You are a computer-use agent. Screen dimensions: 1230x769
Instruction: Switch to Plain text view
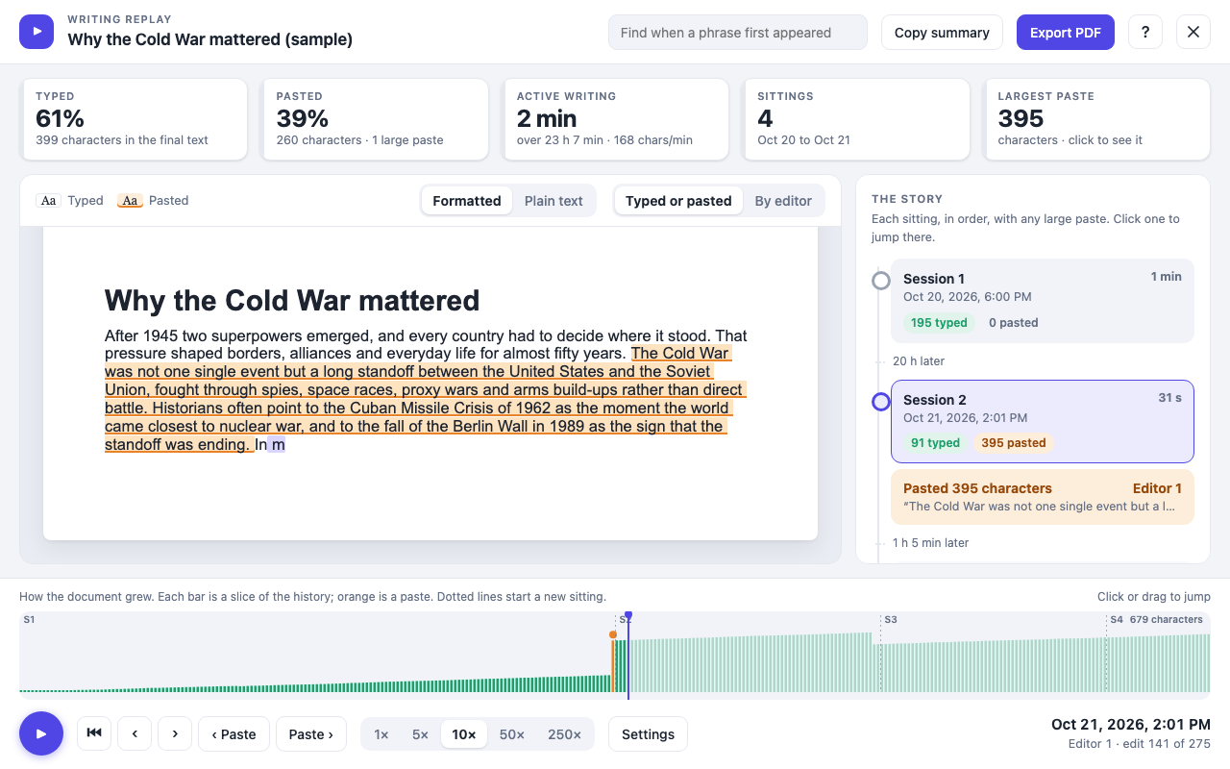point(553,200)
